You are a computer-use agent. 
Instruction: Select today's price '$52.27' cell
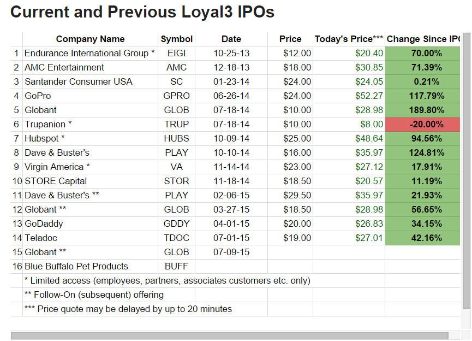click(x=349, y=96)
